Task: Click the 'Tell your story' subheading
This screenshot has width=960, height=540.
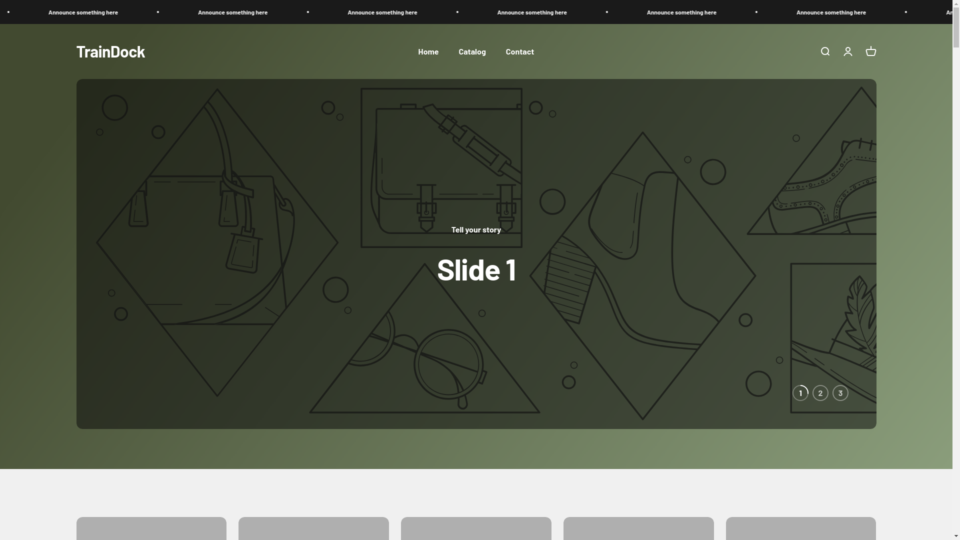Action: [476, 229]
